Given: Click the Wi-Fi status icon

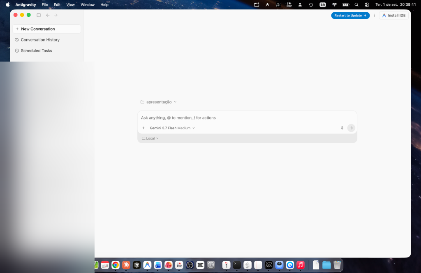Looking at the screenshot, I should (x=334, y=5).
